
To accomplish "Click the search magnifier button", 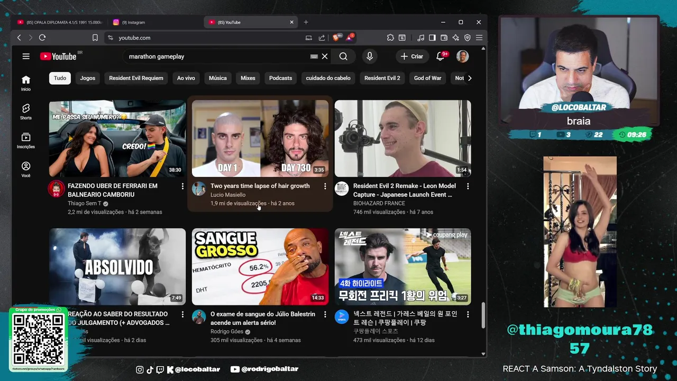I will 343,56.
